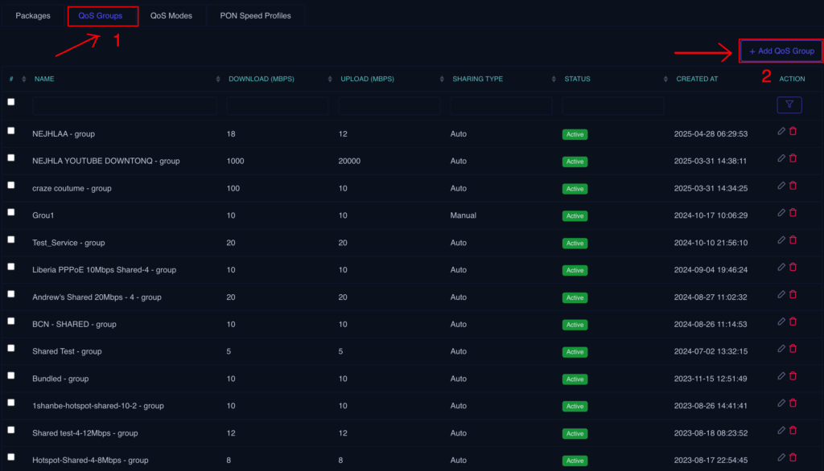The width and height of the screenshot is (824, 471).
Task: Edit the BCN - SHARED - group row
Action: coord(781,322)
